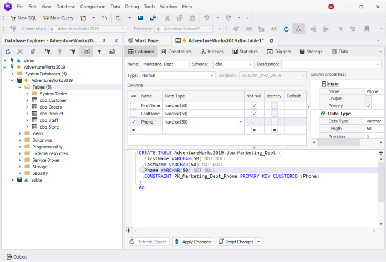Refresh the Database Explorer tree
The image size is (386, 262).
click(8, 52)
